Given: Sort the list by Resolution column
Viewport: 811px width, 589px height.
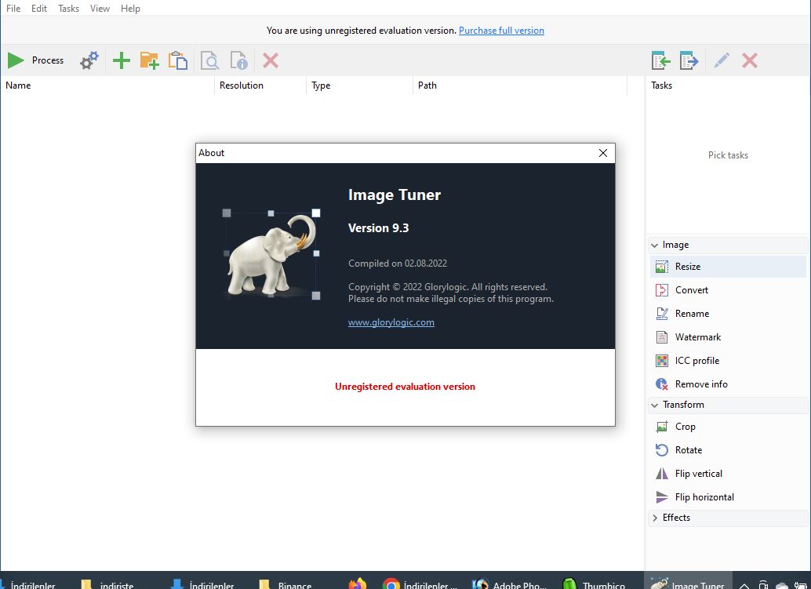Looking at the screenshot, I should click(260, 85).
